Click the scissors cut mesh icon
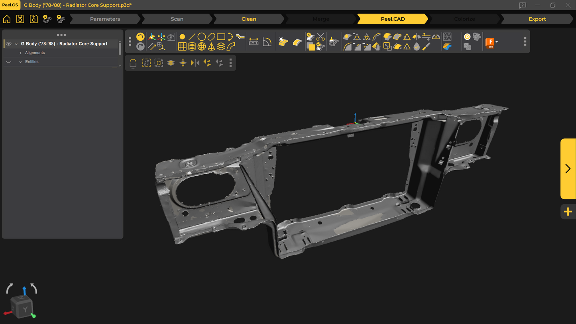Screen dimensions: 576x324 coord(320,37)
